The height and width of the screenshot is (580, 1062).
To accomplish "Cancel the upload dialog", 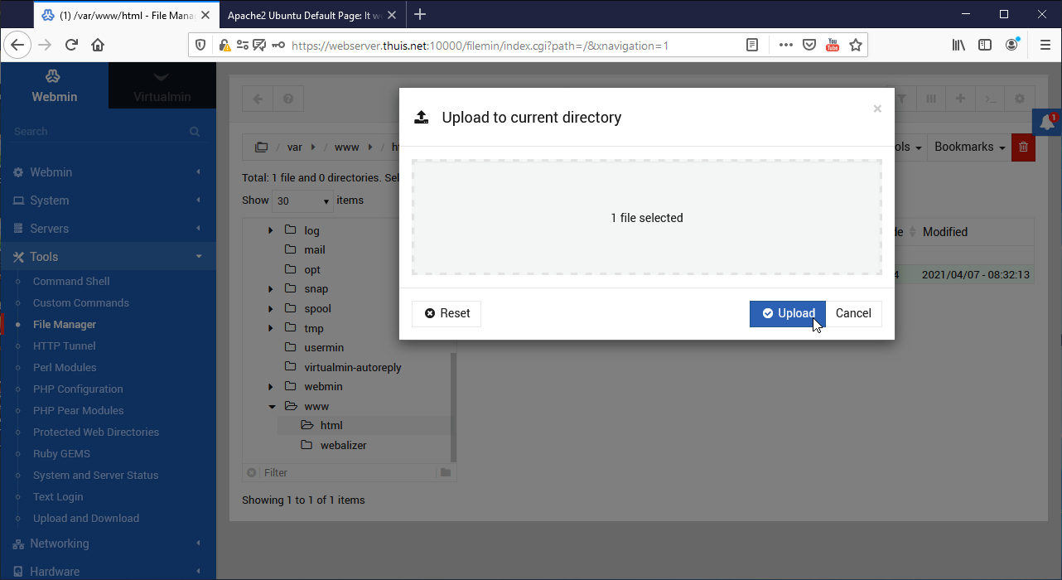I will tap(853, 313).
